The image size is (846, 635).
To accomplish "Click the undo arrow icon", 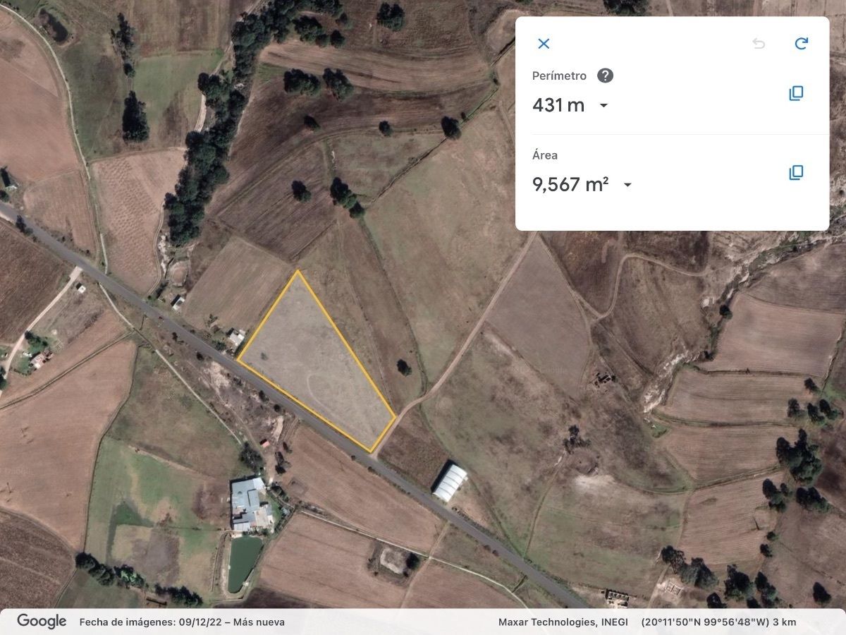I will coord(759,44).
